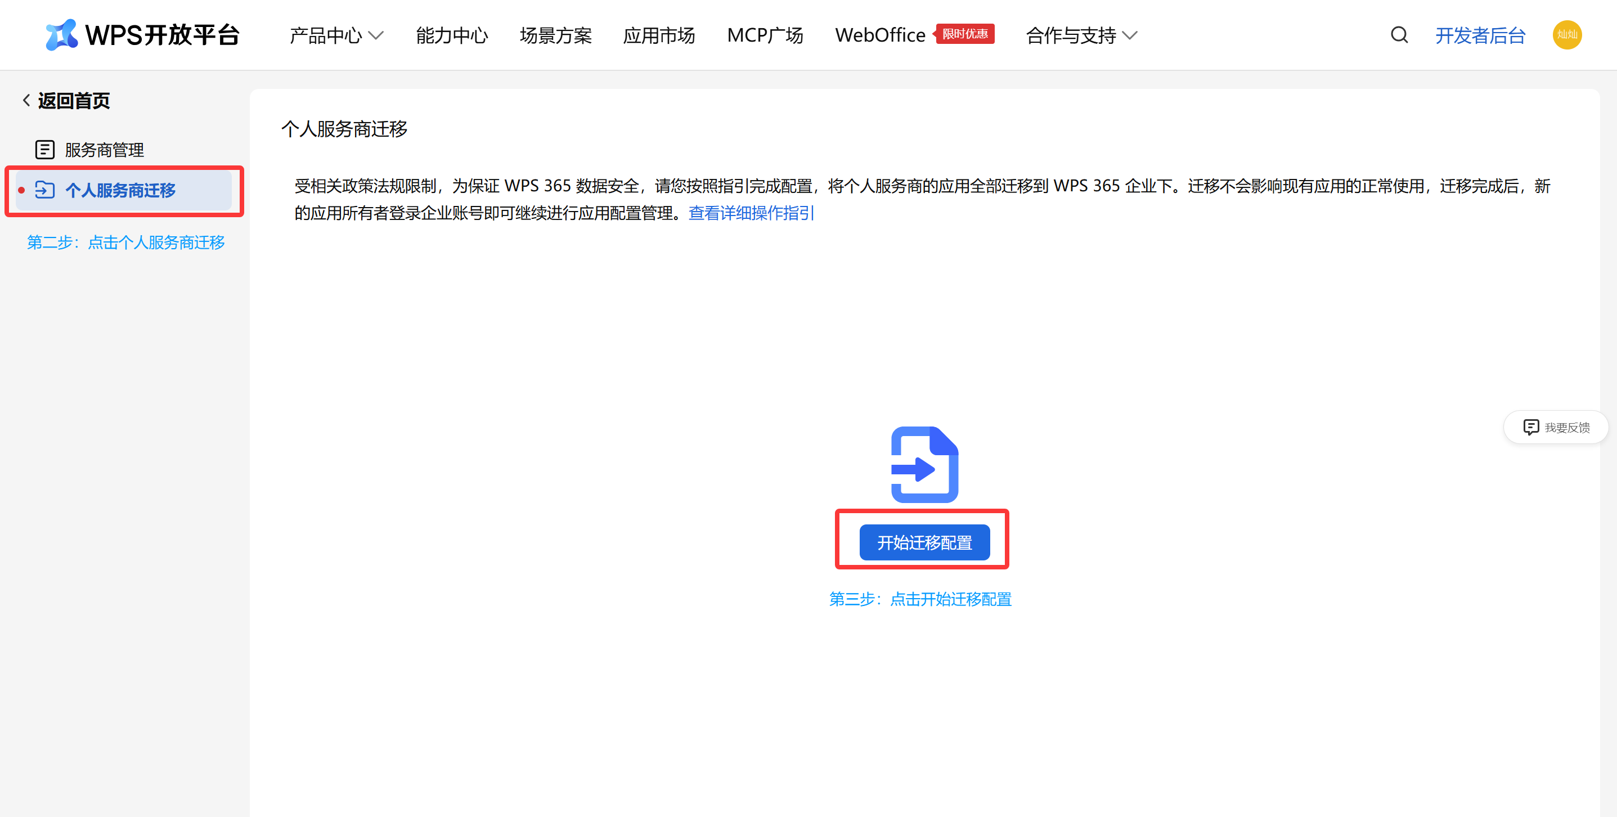The height and width of the screenshot is (817, 1617).
Task: Select 服务商管理 in the sidebar
Action: (x=104, y=150)
